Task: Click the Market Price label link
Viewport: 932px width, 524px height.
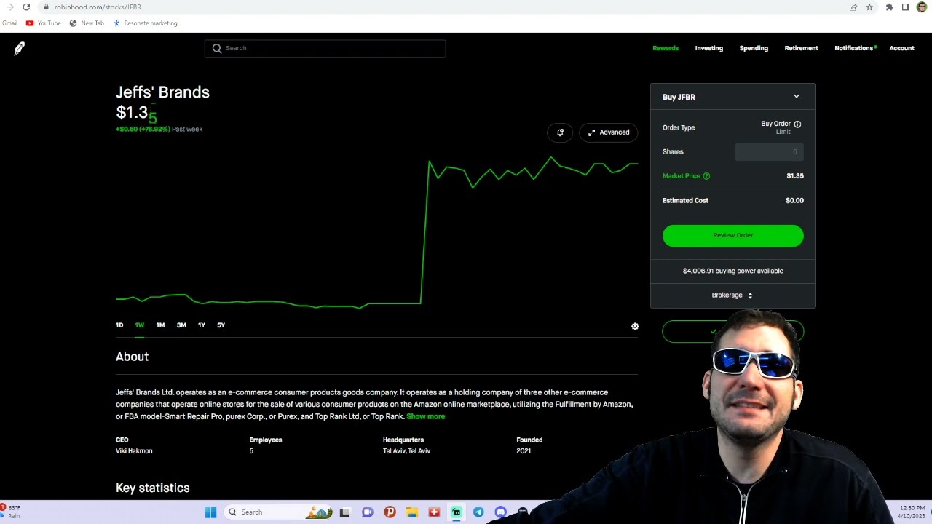Action: (x=682, y=176)
